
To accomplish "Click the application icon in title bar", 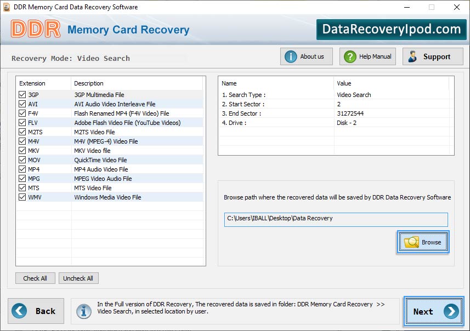I will click(x=6, y=7).
